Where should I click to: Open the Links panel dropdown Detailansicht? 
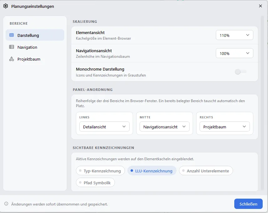click(x=104, y=126)
